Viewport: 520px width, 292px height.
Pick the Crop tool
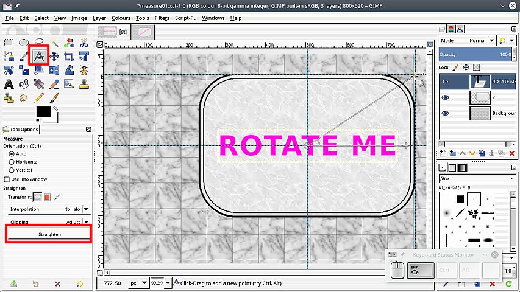(x=69, y=56)
